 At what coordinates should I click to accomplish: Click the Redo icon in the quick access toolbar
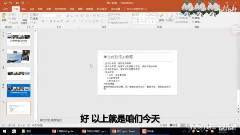(x=17, y=3)
